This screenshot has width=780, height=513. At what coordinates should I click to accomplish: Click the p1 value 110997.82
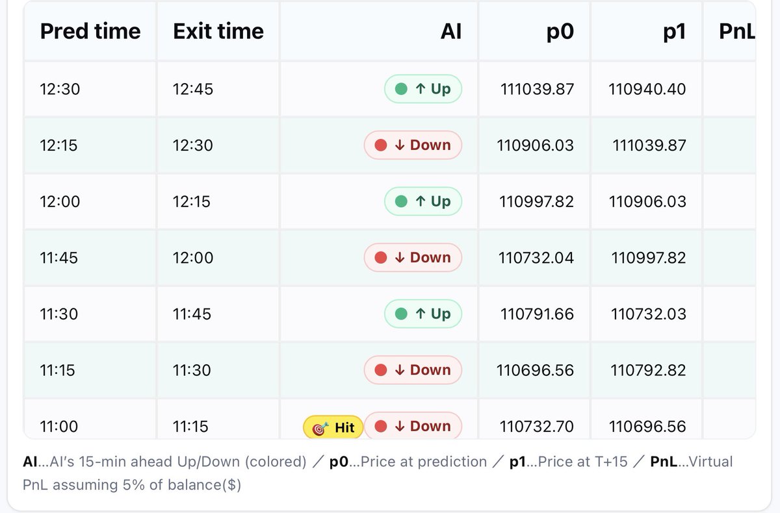648,258
